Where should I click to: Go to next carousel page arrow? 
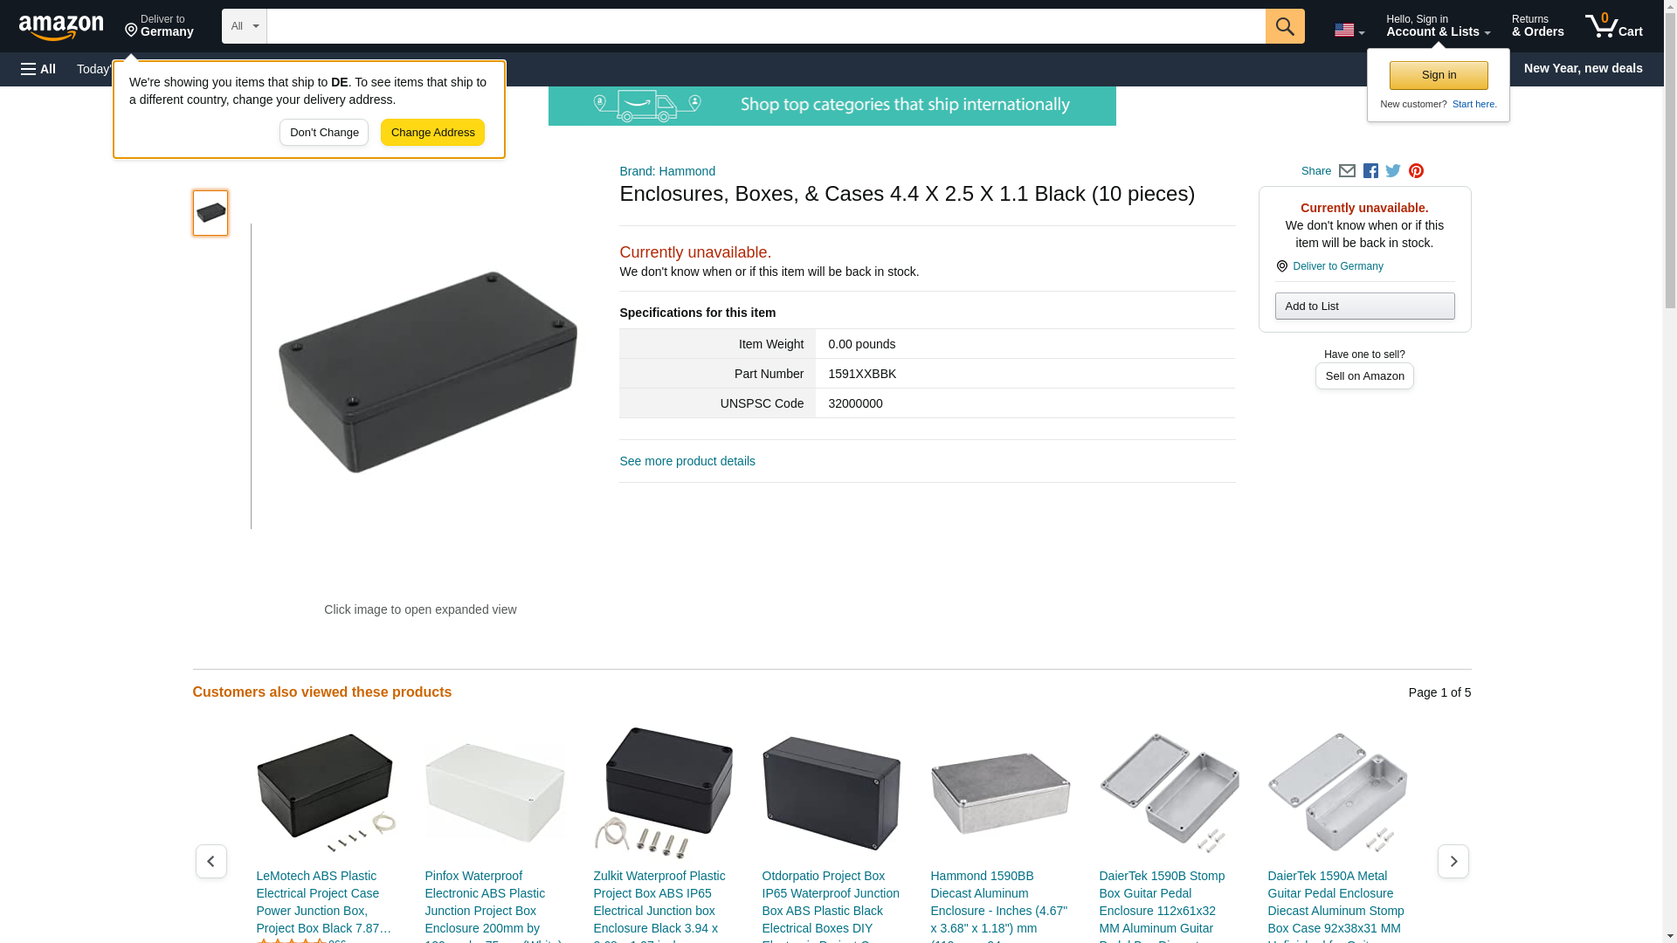[x=1453, y=861]
